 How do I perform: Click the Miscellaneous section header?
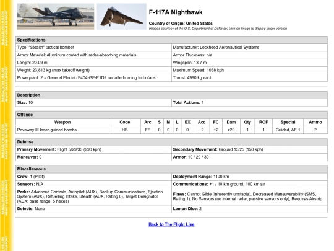(x=171, y=169)
